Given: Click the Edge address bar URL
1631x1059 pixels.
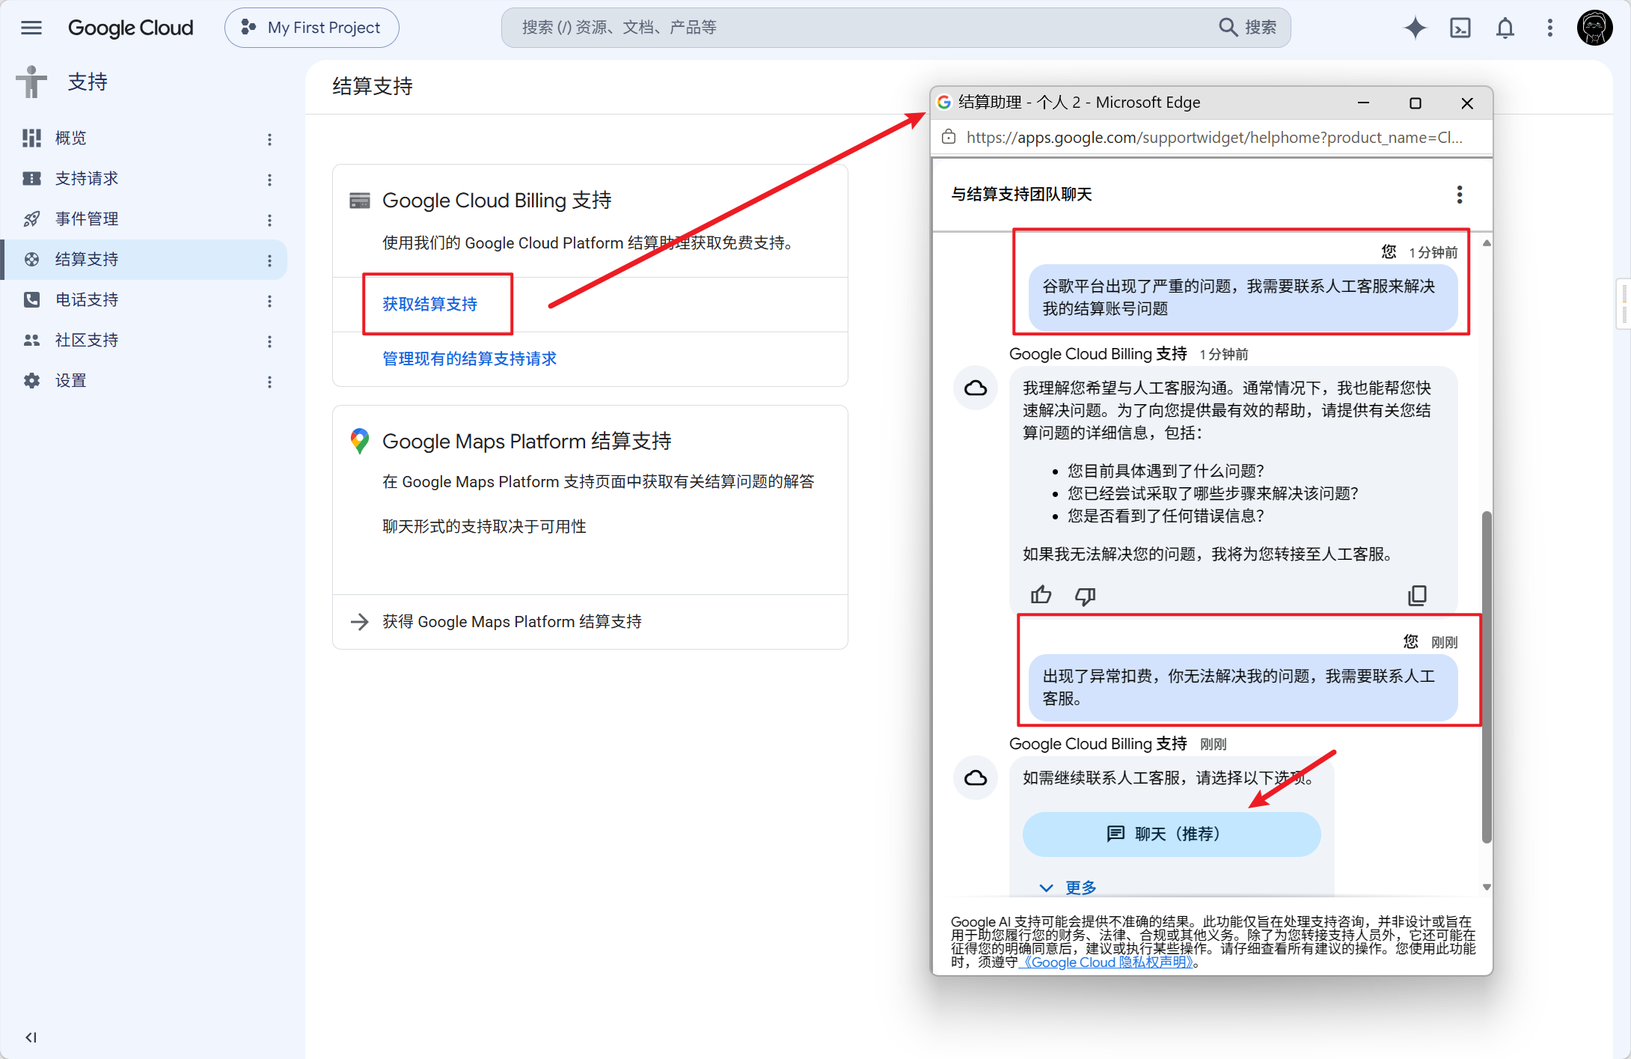Looking at the screenshot, I should pyautogui.click(x=1214, y=137).
